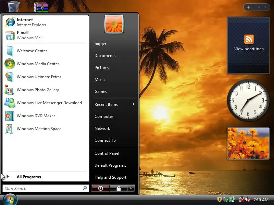Open Windows Live Messenger Download
The image size is (274, 205).
tap(46, 103)
